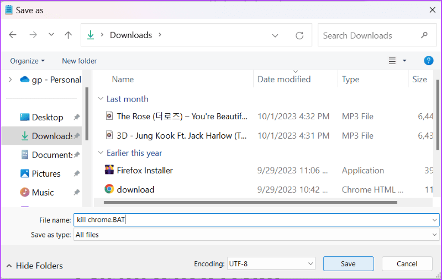Collapse the Last month group
The height and width of the screenshot is (280, 442).
(101, 99)
